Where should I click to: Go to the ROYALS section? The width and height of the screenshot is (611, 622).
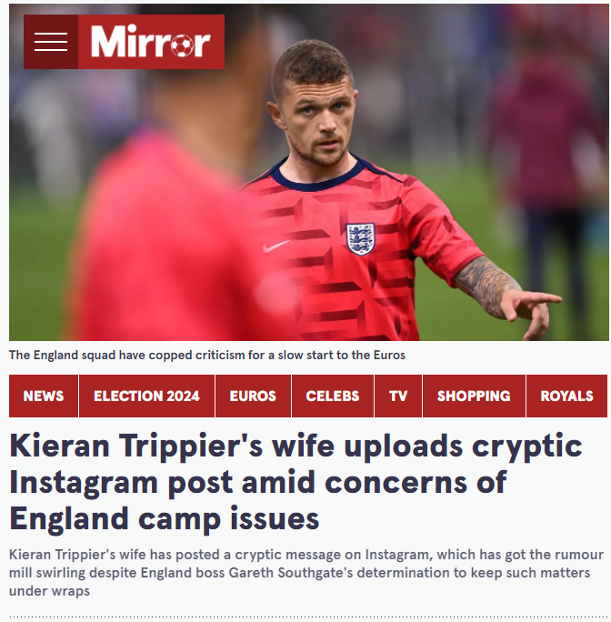click(567, 396)
